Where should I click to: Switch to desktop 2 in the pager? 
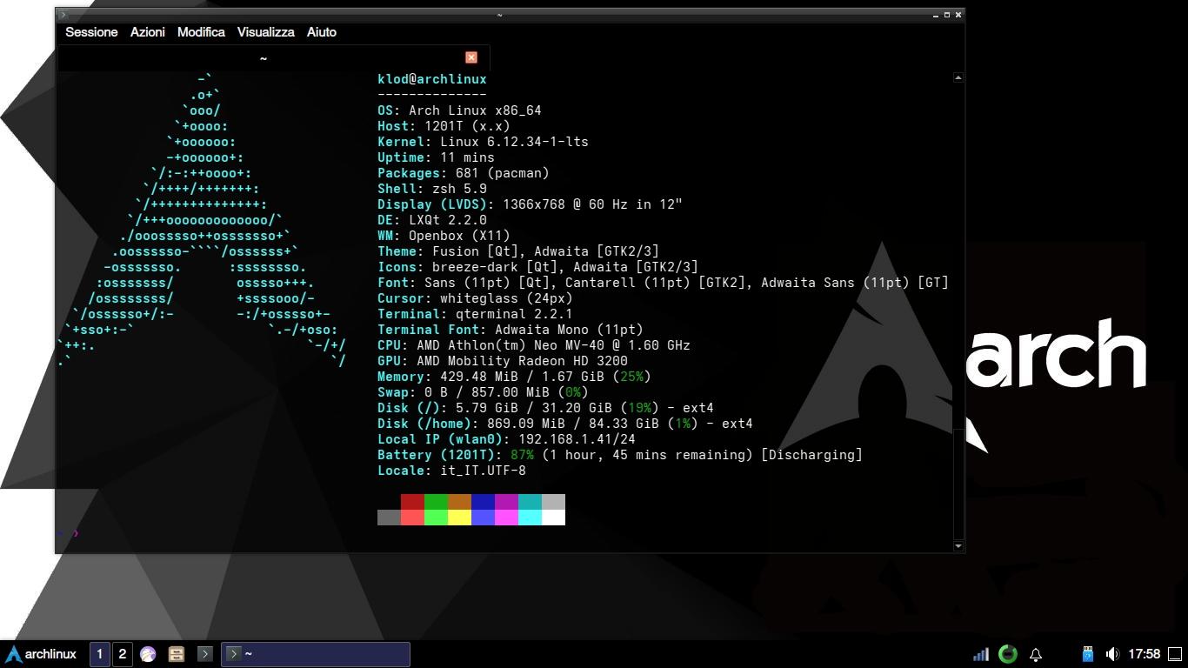pyautogui.click(x=123, y=654)
